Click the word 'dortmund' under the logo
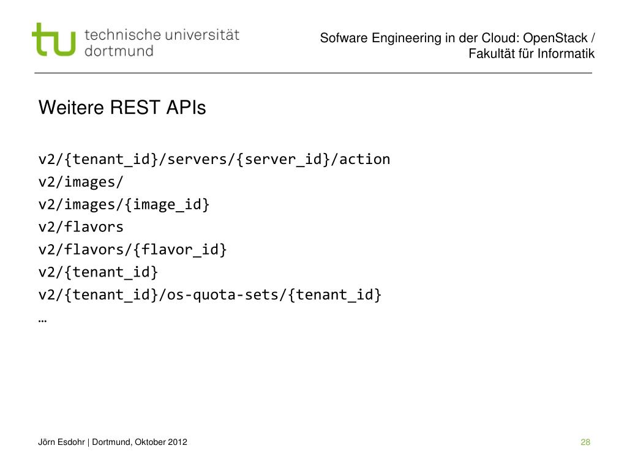The image size is (627, 470). coord(119,51)
